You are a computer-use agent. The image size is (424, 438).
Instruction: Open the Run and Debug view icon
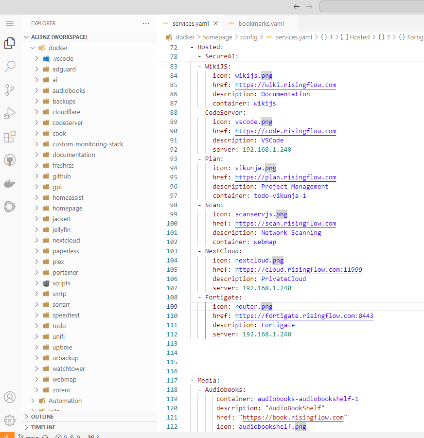point(10,113)
